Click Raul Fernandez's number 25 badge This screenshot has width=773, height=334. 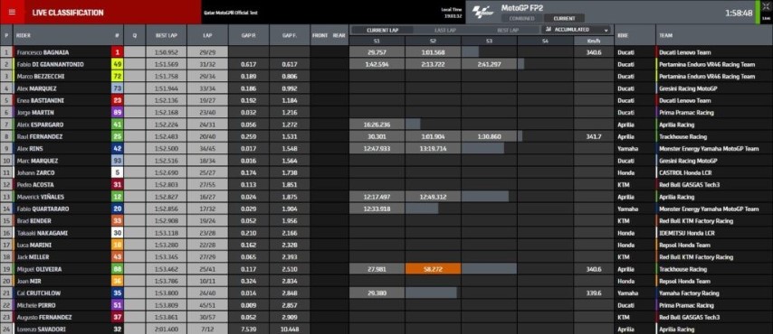click(118, 136)
